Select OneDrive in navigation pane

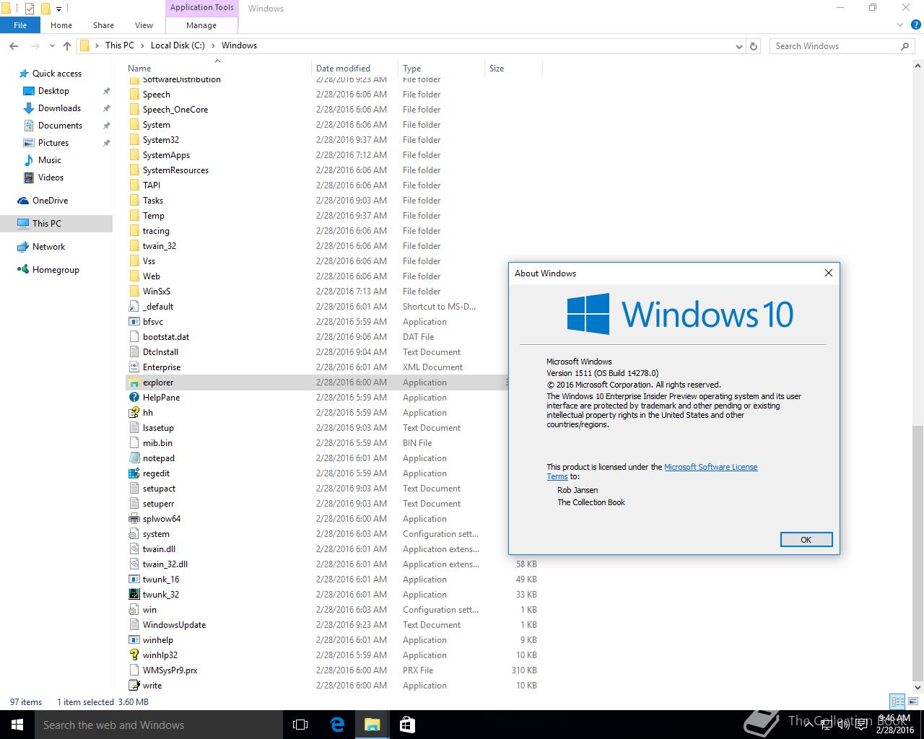[50, 201]
